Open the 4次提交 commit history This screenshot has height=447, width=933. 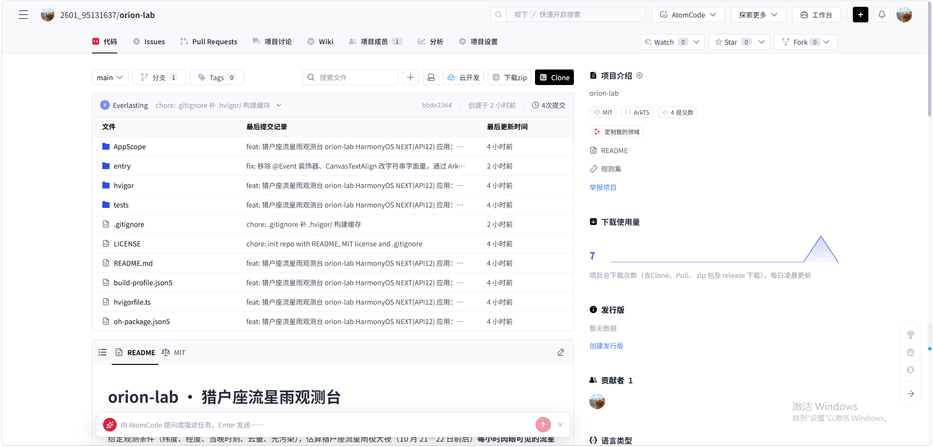point(549,105)
